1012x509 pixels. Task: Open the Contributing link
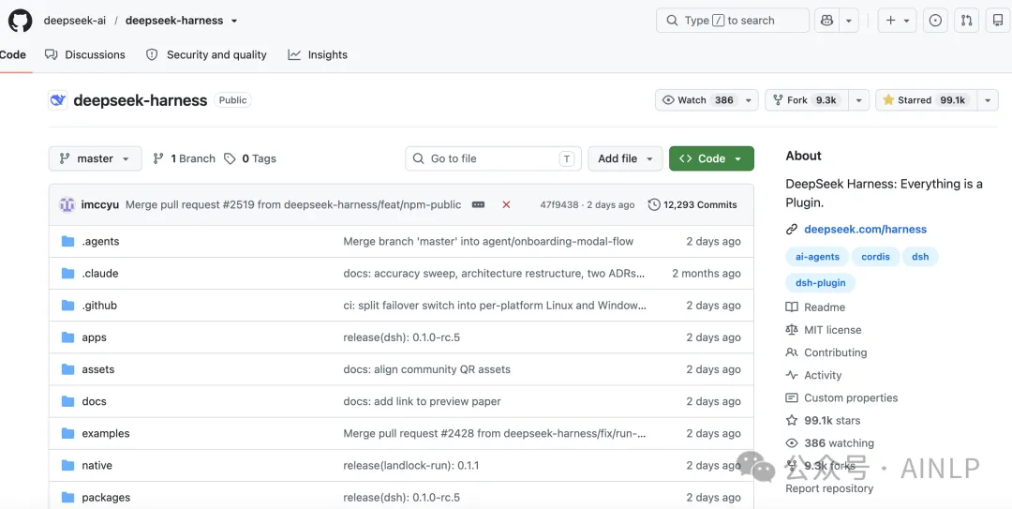[x=835, y=352]
